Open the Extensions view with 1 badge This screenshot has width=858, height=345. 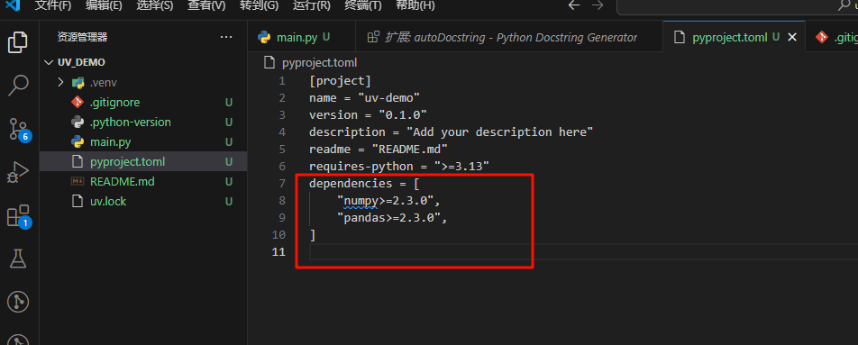(x=18, y=216)
